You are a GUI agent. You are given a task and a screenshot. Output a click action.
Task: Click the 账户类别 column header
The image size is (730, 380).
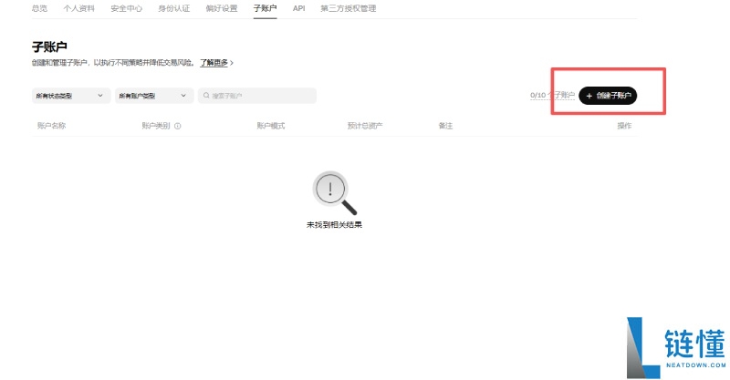point(156,126)
